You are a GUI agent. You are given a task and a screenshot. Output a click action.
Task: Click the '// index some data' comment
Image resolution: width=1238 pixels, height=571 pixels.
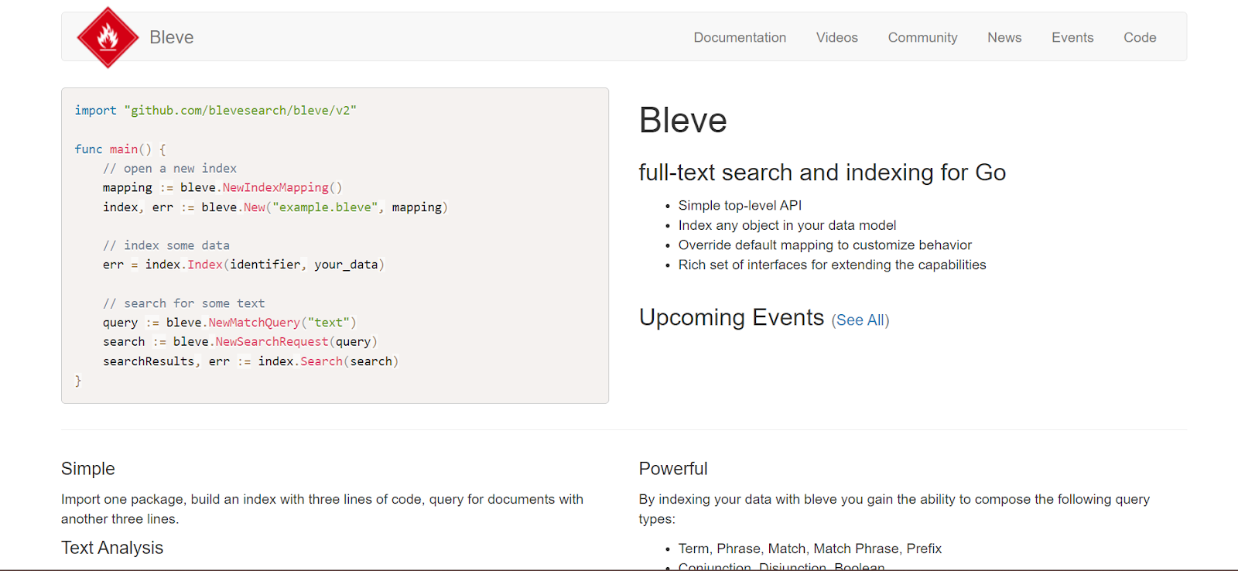166,245
